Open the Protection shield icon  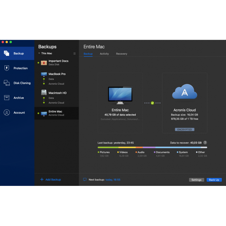(6, 68)
